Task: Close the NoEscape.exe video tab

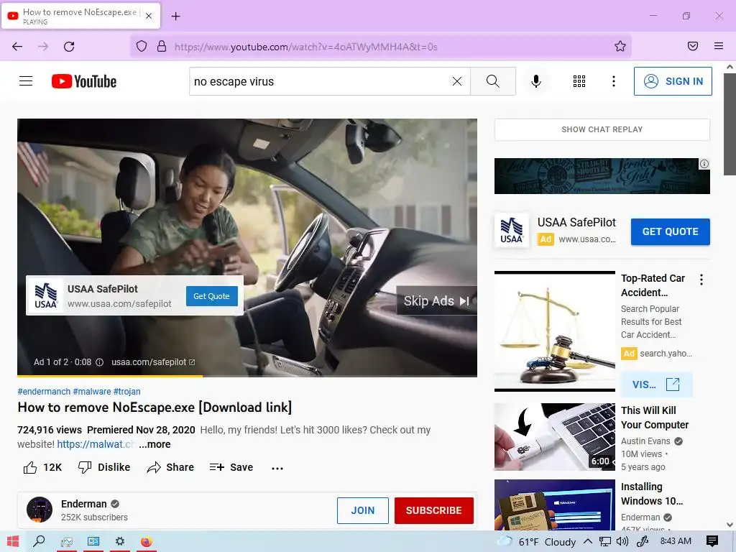Action: coord(149,16)
